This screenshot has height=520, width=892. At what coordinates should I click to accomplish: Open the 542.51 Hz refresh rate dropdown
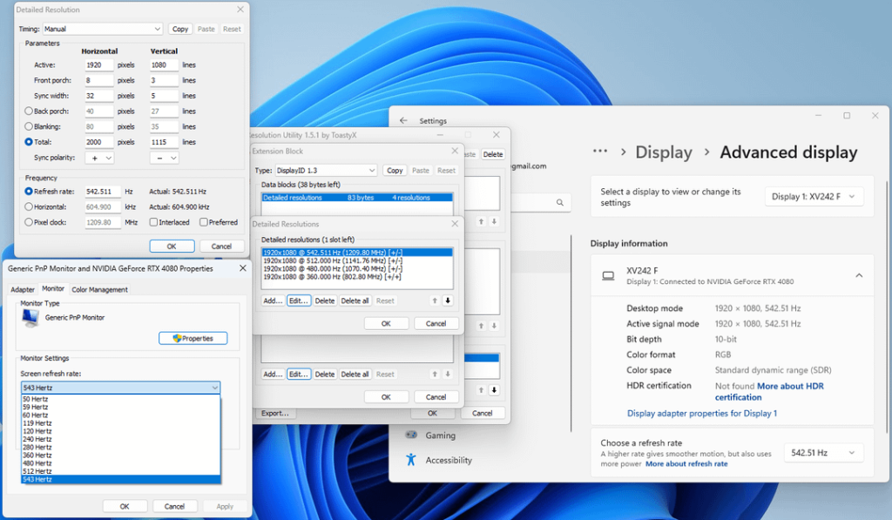(x=822, y=453)
